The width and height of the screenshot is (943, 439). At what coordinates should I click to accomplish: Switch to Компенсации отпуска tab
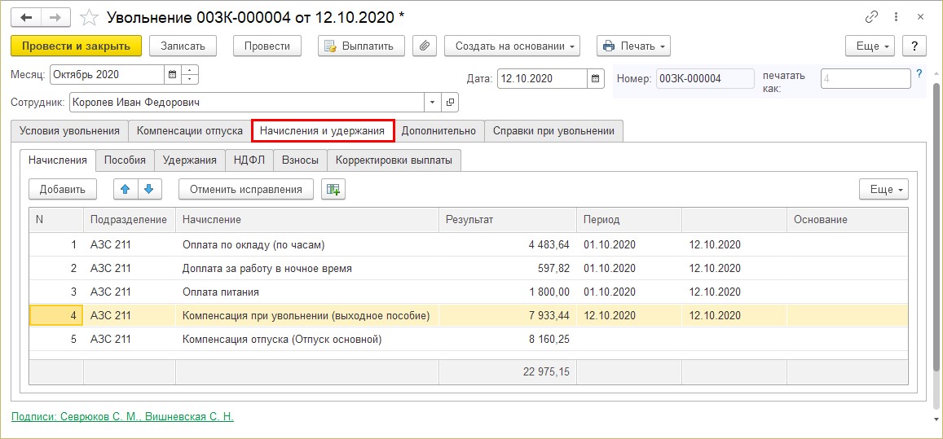(190, 131)
